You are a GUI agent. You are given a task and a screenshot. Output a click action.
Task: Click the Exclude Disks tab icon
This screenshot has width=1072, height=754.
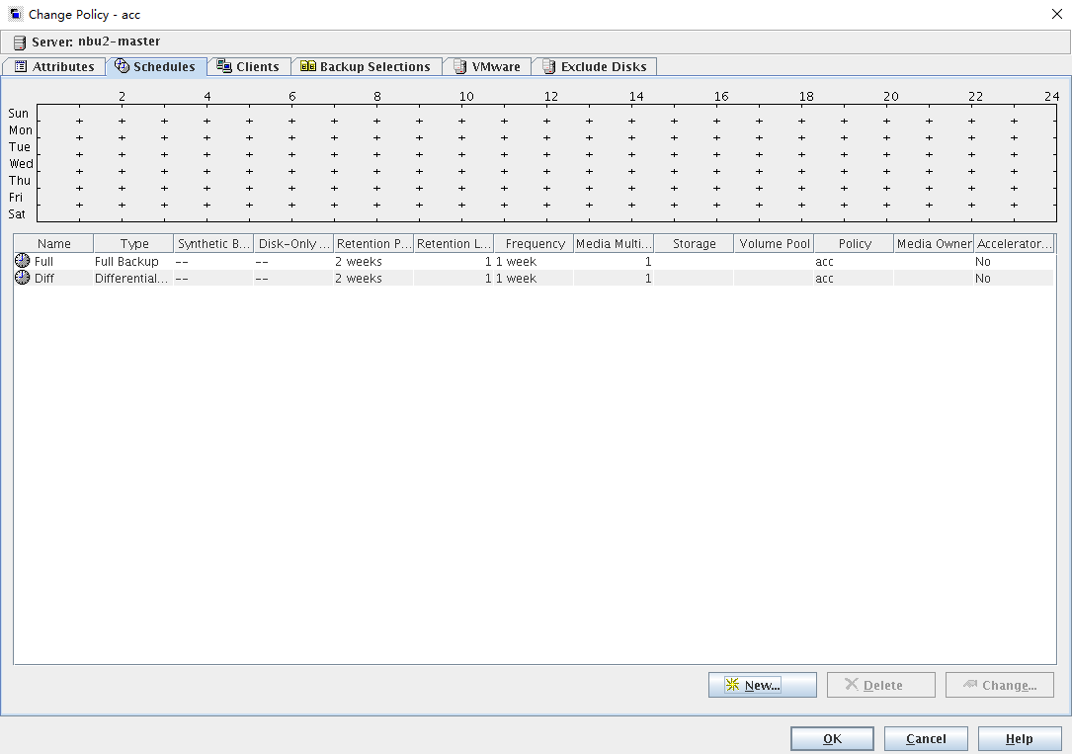[548, 66]
